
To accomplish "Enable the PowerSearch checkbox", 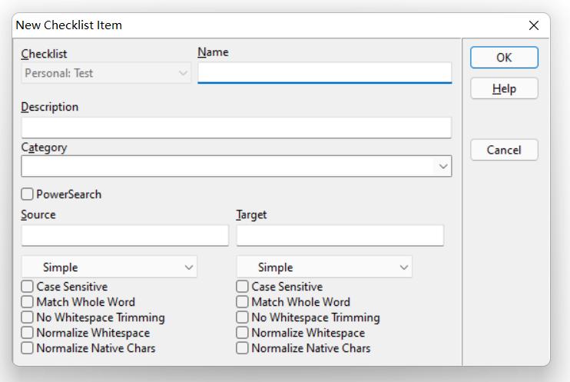I will [x=28, y=194].
